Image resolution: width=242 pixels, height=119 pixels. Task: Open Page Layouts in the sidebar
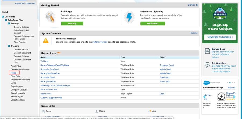coord(17,86)
